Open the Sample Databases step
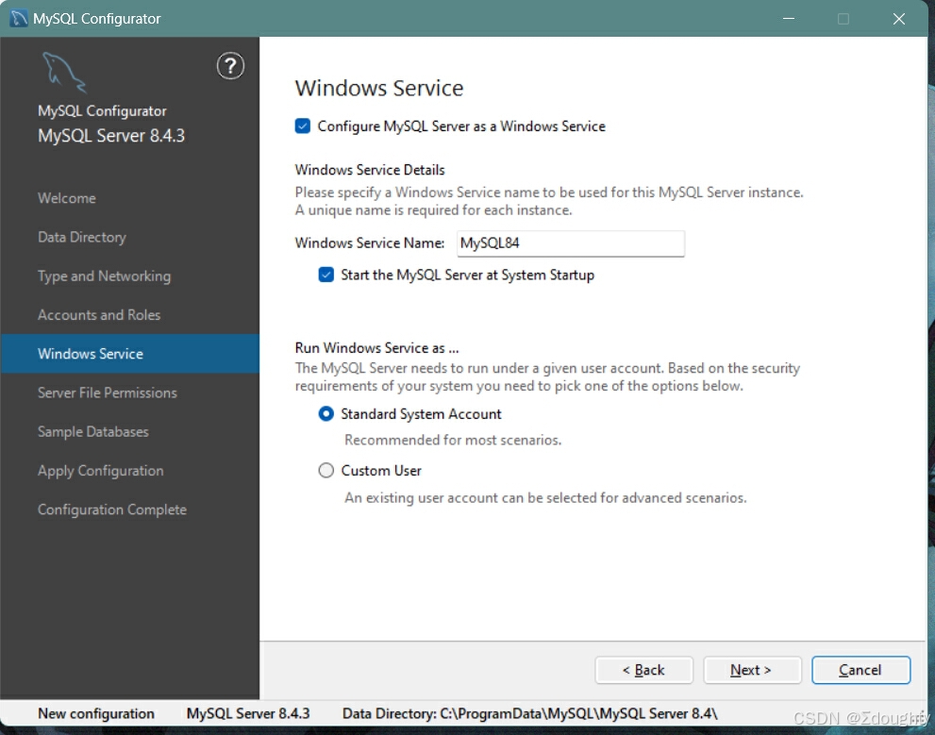 (x=93, y=431)
